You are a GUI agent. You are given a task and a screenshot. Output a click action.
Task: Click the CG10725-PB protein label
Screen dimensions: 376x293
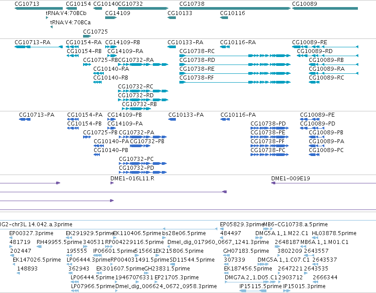pyautogui.click(x=100, y=133)
